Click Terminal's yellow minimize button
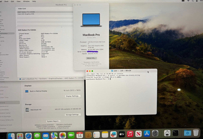This screenshot has height=139, width=203. tap(90, 71)
